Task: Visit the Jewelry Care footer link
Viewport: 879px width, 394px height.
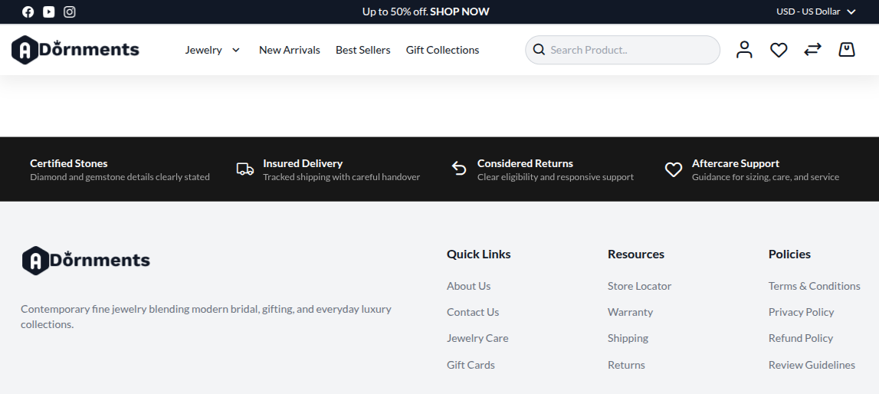Action: click(x=477, y=338)
